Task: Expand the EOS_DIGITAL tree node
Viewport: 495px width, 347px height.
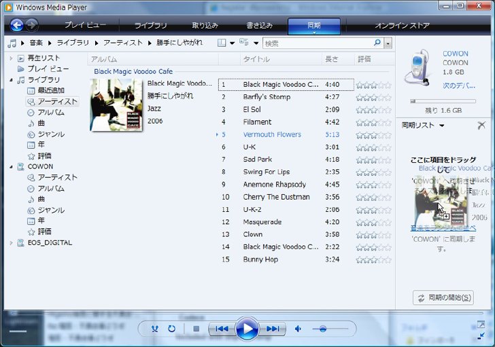Action: pyautogui.click(x=11, y=243)
